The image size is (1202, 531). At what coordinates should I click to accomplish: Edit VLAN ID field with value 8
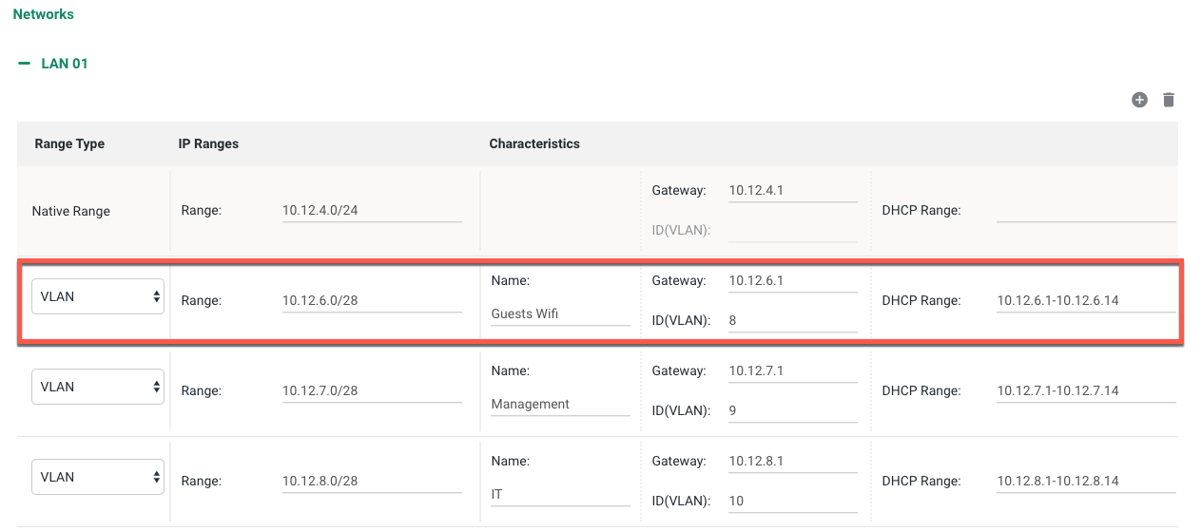coord(792,320)
